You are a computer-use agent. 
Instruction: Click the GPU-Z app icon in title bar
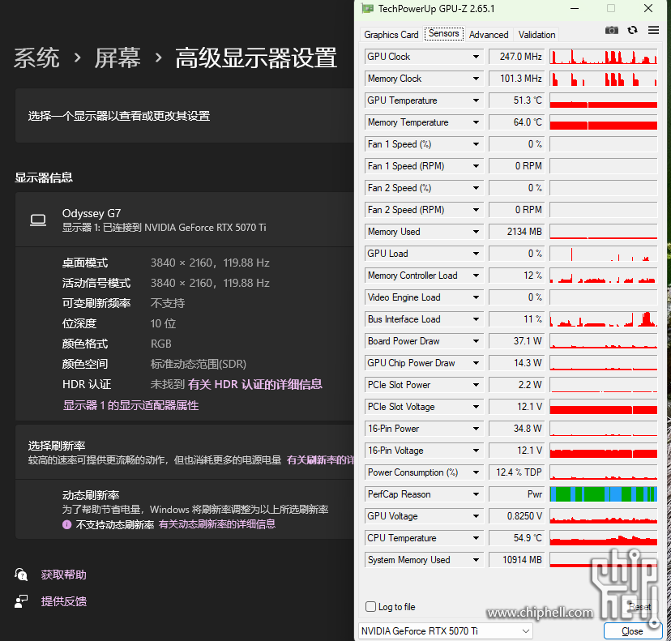(x=368, y=9)
